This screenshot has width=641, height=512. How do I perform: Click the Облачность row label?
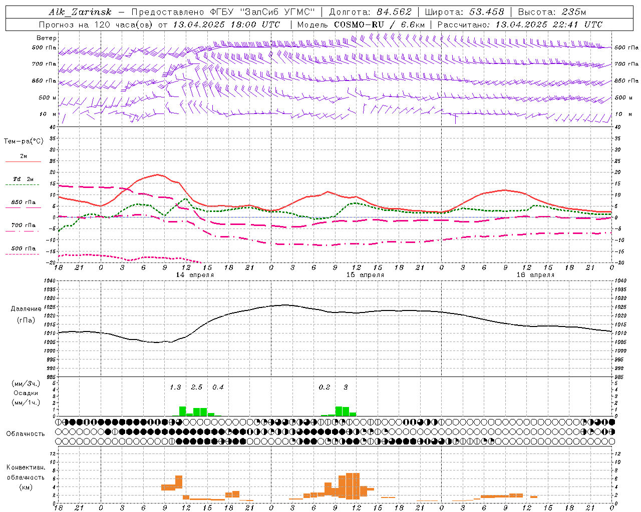pos(26,434)
